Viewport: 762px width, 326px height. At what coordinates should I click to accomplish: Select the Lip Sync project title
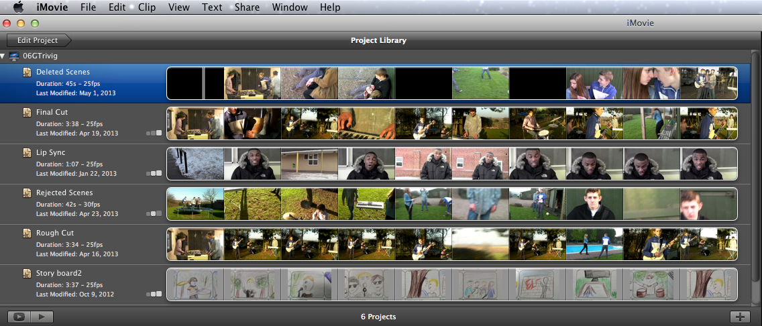click(x=50, y=152)
